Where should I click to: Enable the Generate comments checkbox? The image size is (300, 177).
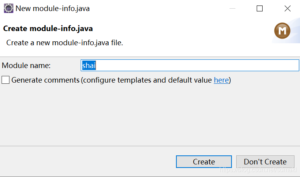point(6,80)
